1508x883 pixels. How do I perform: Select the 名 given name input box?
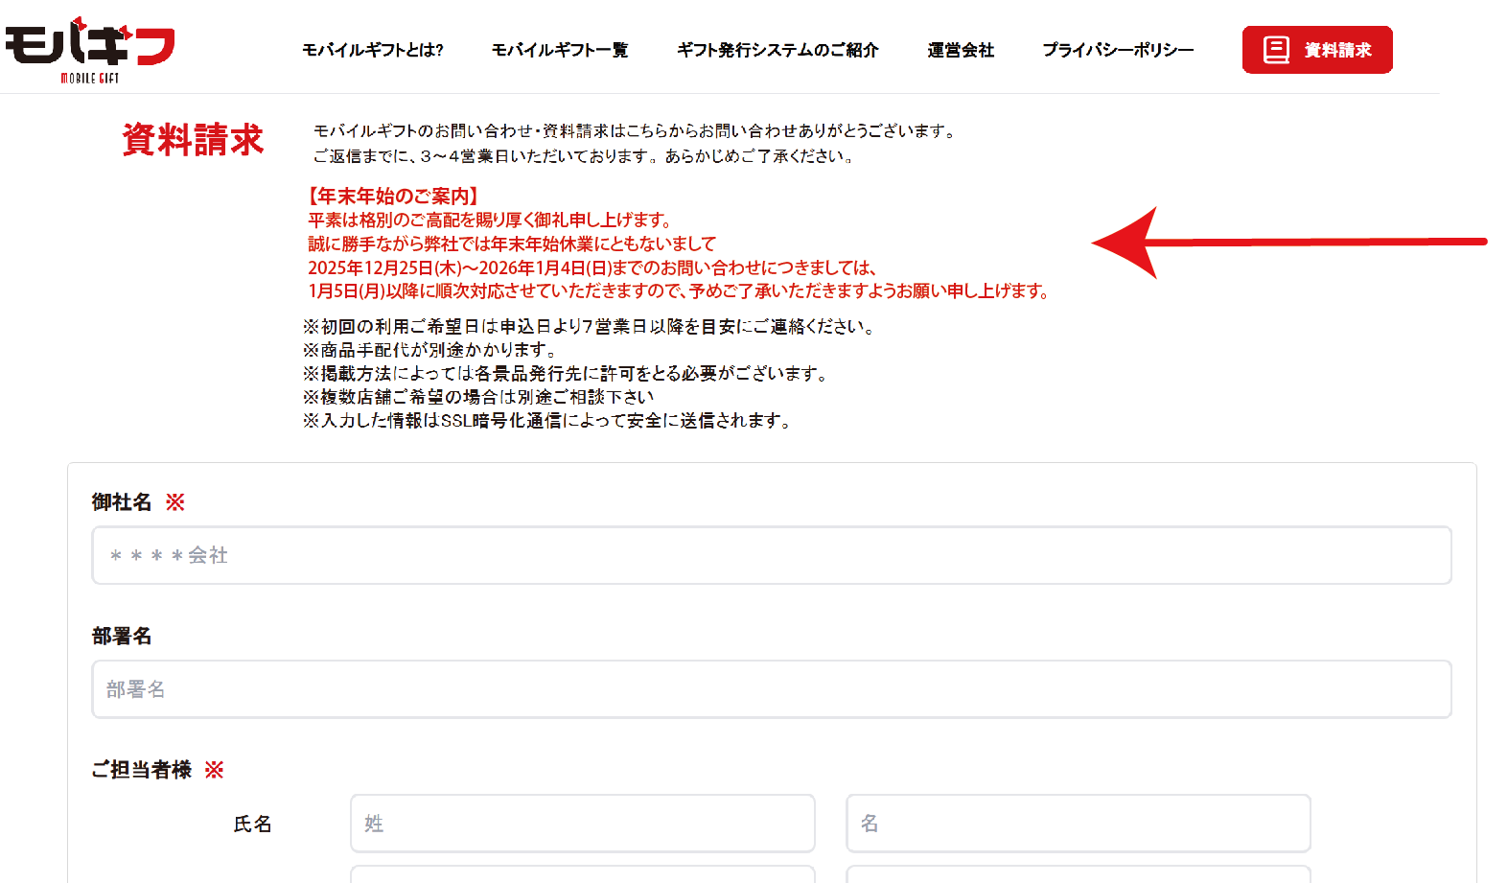coord(1078,824)
